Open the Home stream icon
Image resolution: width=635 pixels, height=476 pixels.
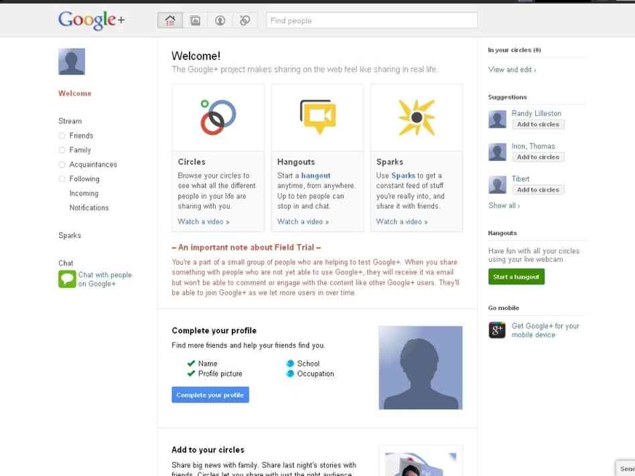[170, 20]
